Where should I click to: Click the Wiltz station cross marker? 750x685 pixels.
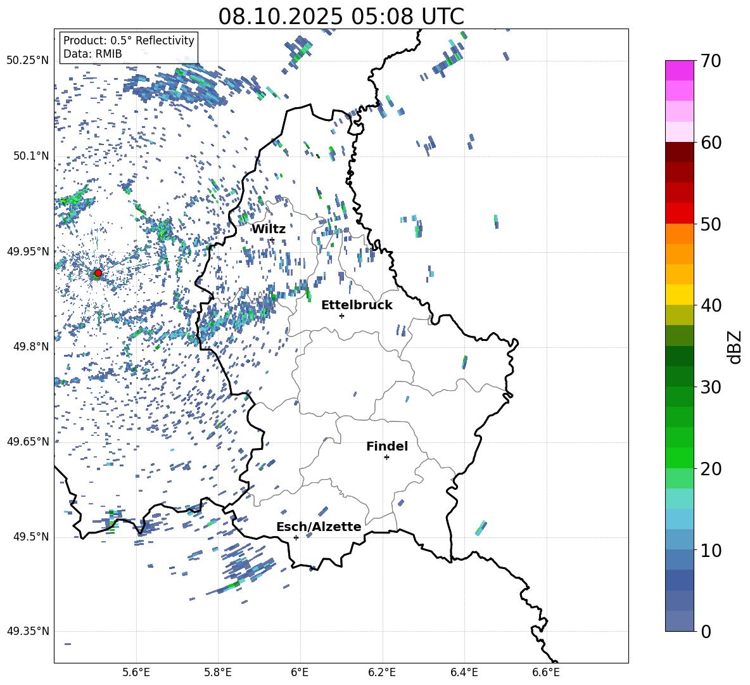pyautogui.click(x=272, y=240)
